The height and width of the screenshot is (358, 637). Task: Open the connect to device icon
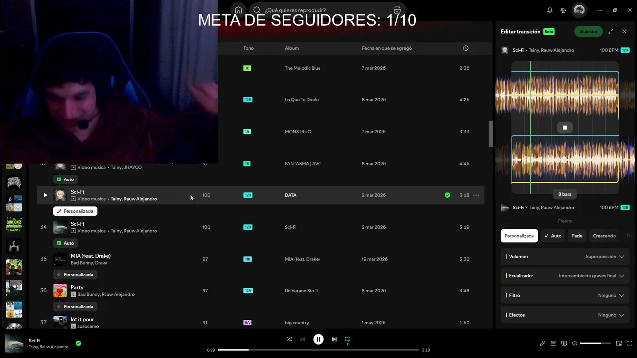pyautogui.click(x=564, y=343)
